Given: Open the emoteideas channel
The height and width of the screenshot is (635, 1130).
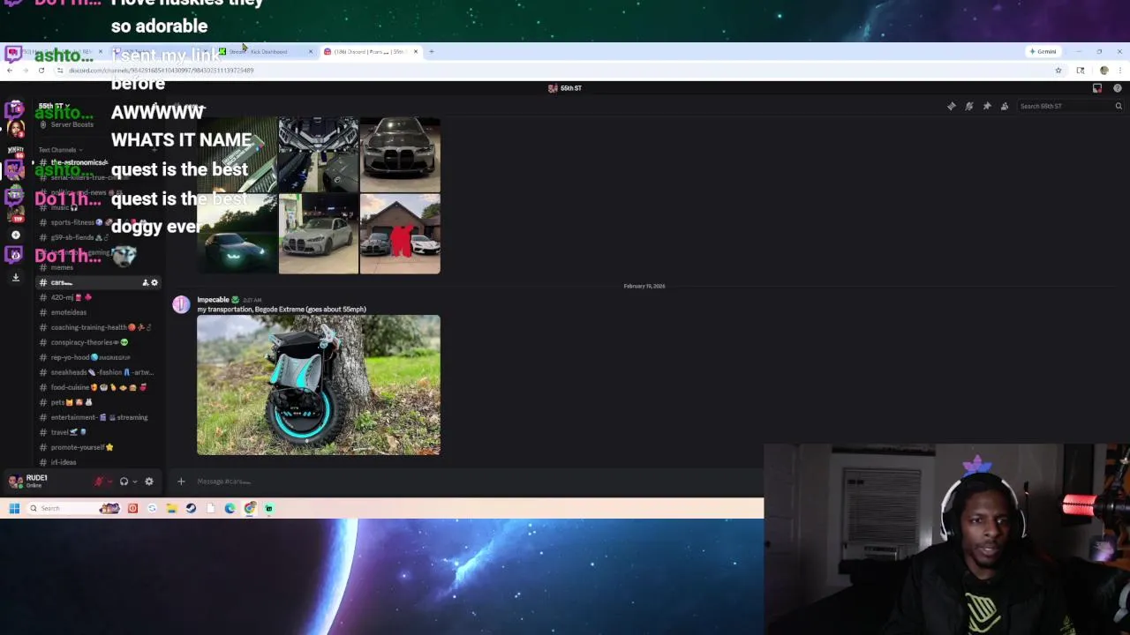Looking at the screenshot, I should click(97, 312).
